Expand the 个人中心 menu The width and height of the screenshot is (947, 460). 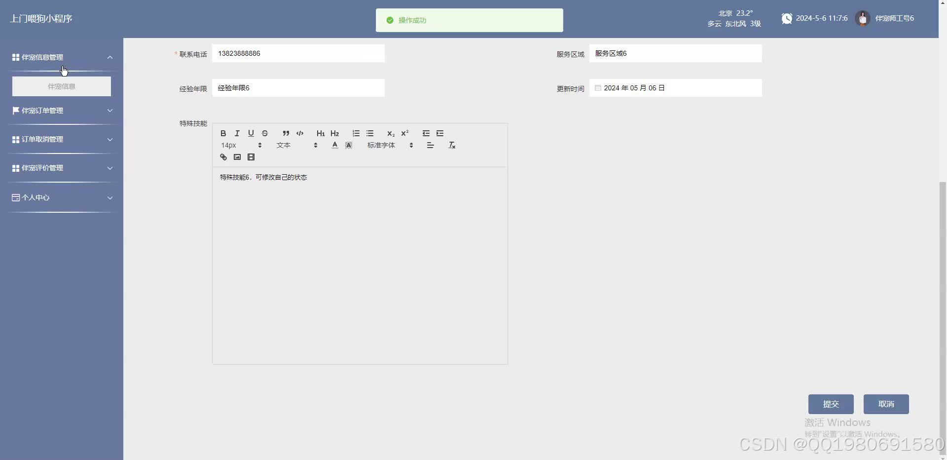point(62,197)
